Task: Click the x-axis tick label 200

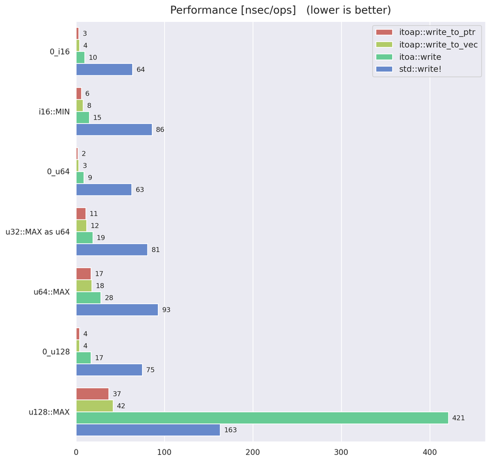Action: (x=253, y=452)
